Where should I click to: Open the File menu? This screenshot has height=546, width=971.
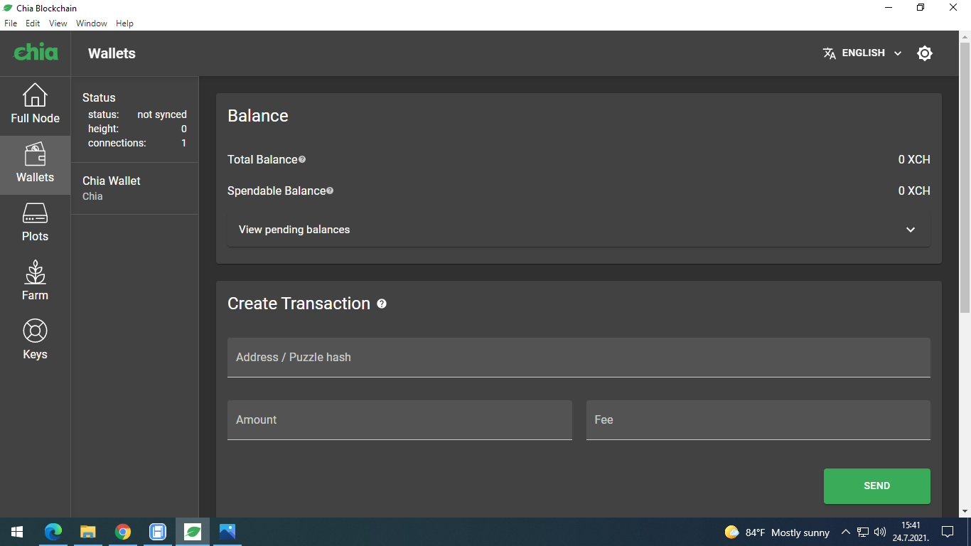coord(11,23)
